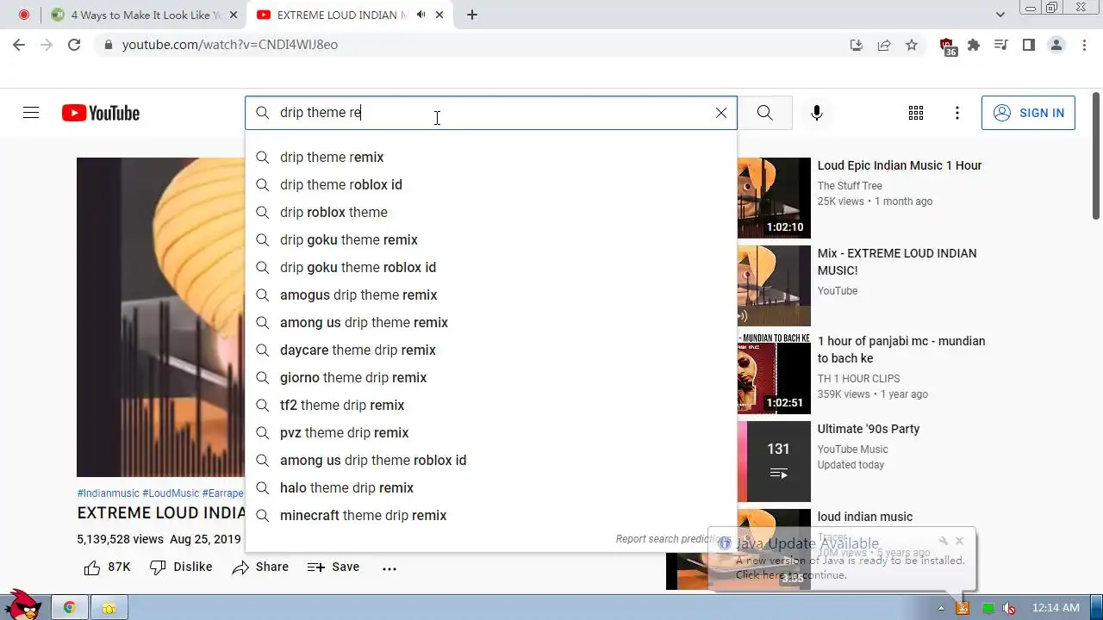
Task: Open 'Mix - EXTREME LOUD INDIAN MUSIC!' playlist
Action: click(x=897, y=262)
